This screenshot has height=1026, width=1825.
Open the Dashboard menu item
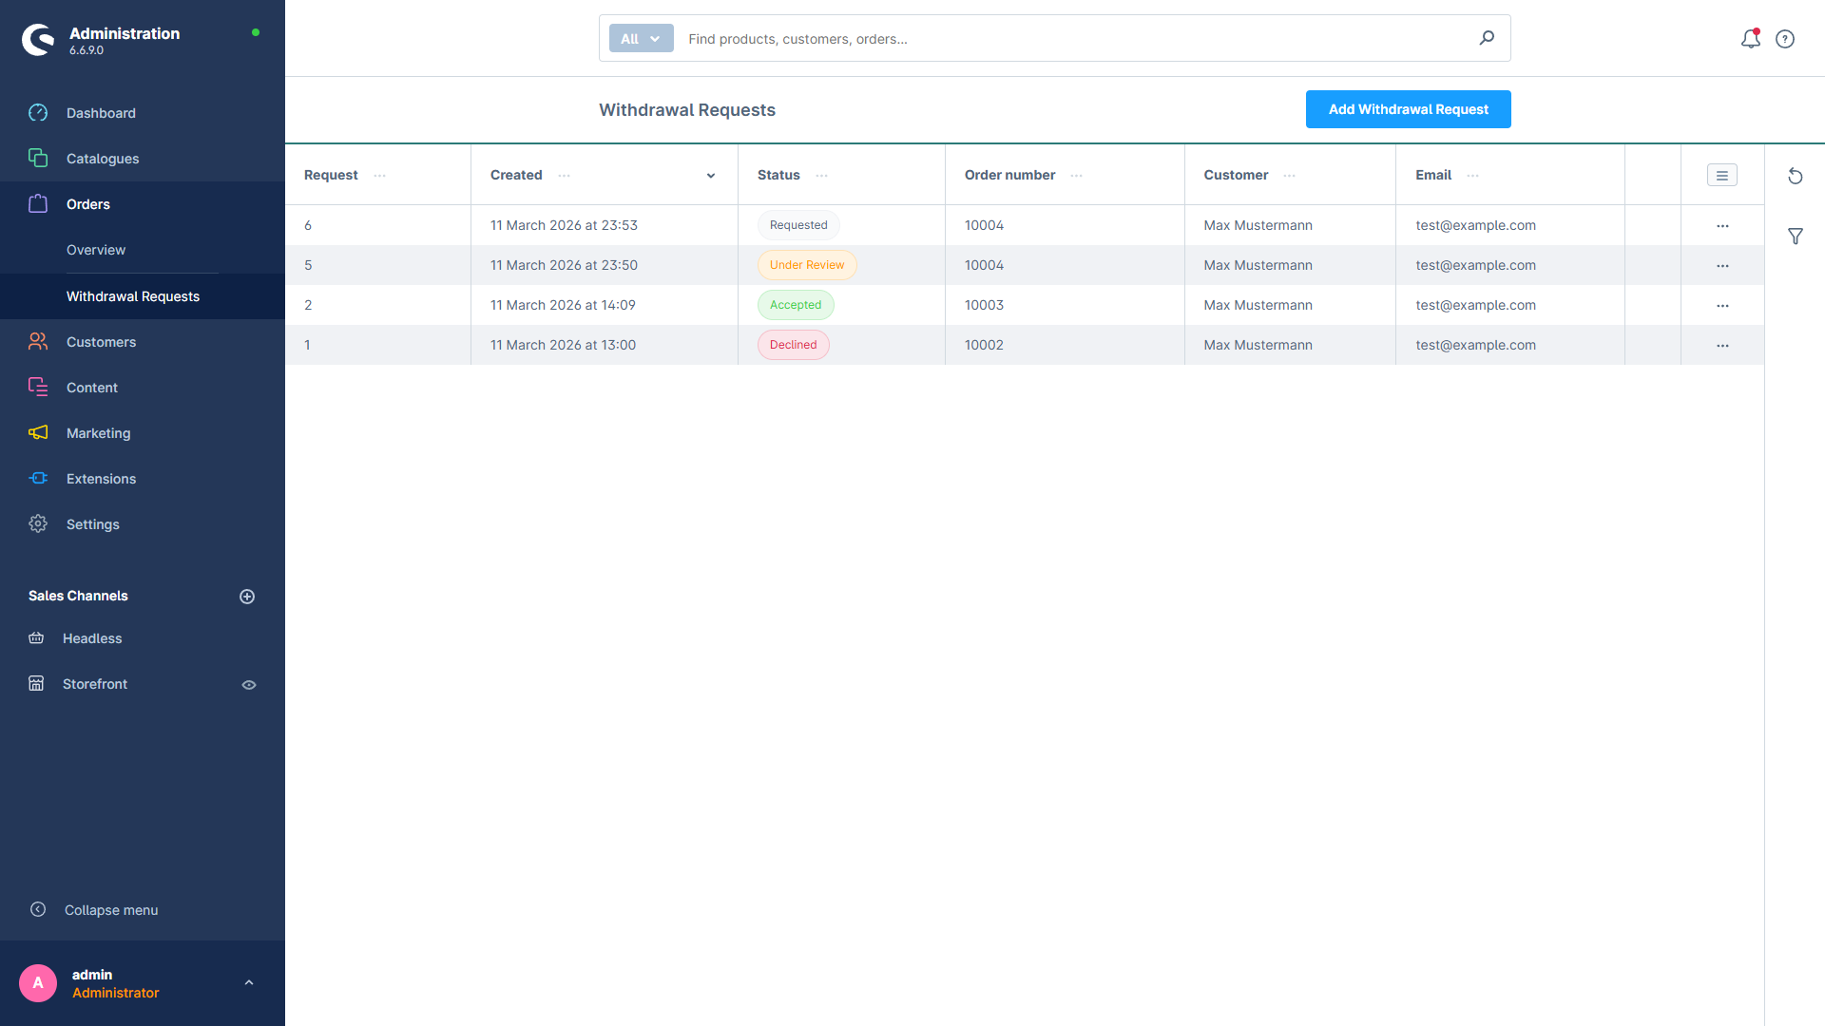[101, 113]
